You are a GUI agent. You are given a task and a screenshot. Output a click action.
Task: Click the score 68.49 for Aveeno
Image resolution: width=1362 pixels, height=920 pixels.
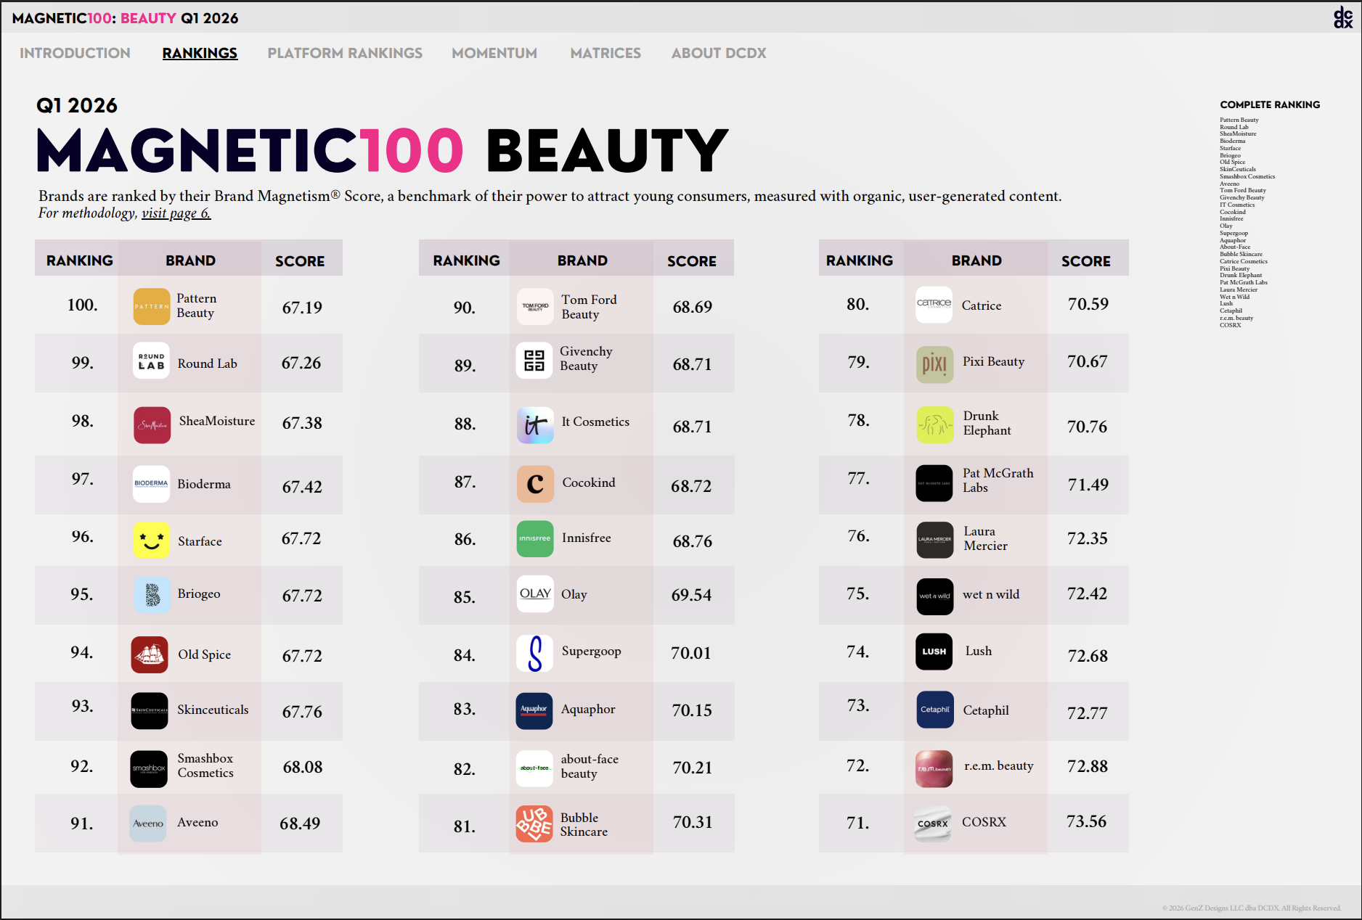pyautogui.click(x=300, y=824)
